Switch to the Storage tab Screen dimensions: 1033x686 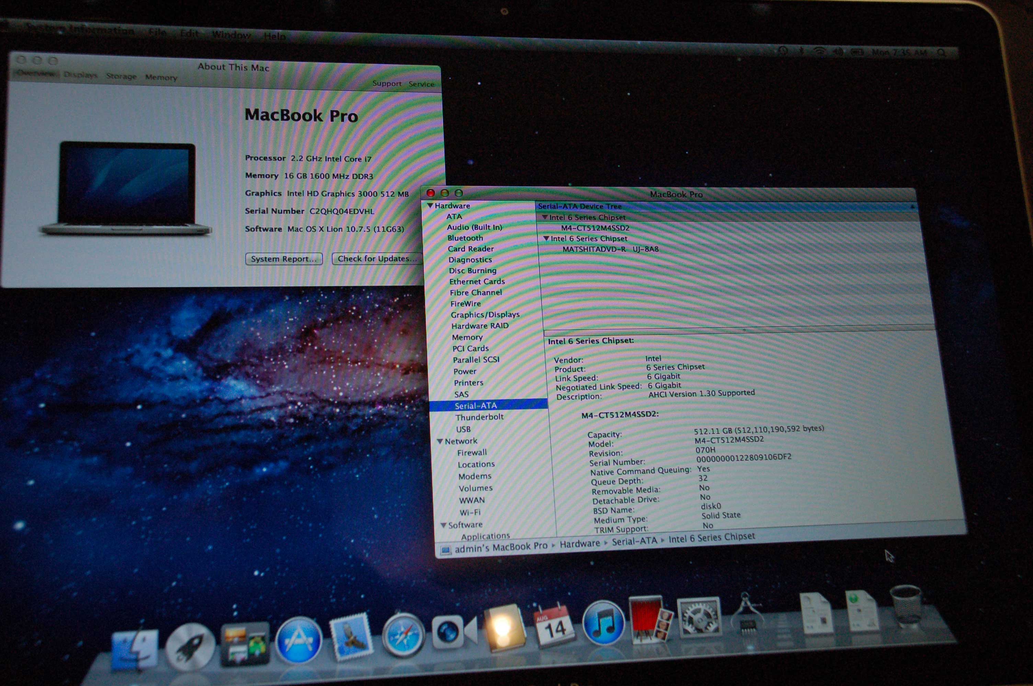121,76
